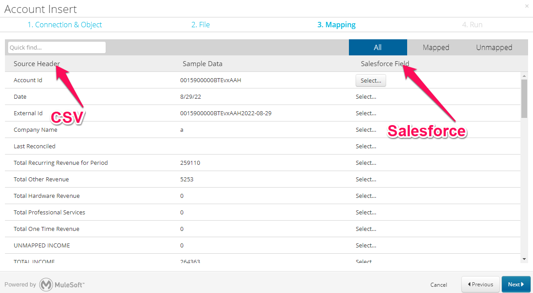Screen dimensions: 533x293
Task: Click the MuleSoft logo icon
Action: pyautogui.click(x=46, y=285)
